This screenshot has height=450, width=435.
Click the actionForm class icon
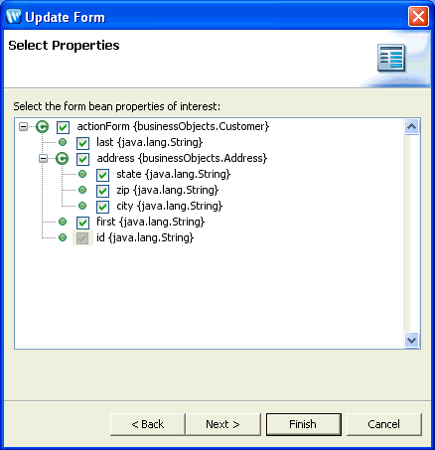click(x=43, y=126)
